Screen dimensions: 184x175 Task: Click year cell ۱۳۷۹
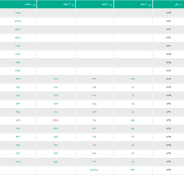(x=168, y=13)
